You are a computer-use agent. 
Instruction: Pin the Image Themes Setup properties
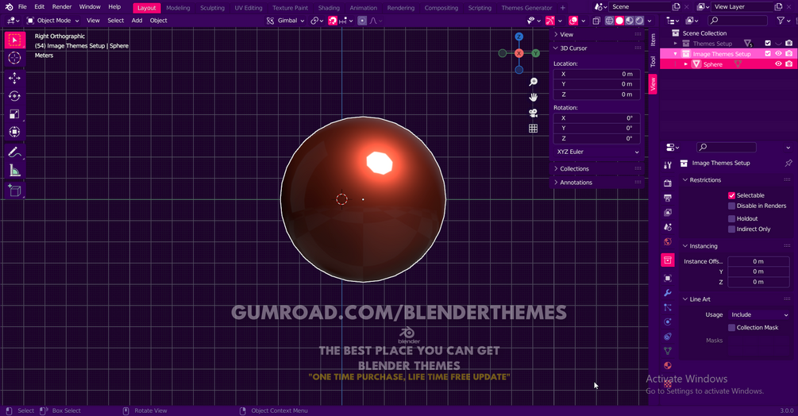click(788, 164)
